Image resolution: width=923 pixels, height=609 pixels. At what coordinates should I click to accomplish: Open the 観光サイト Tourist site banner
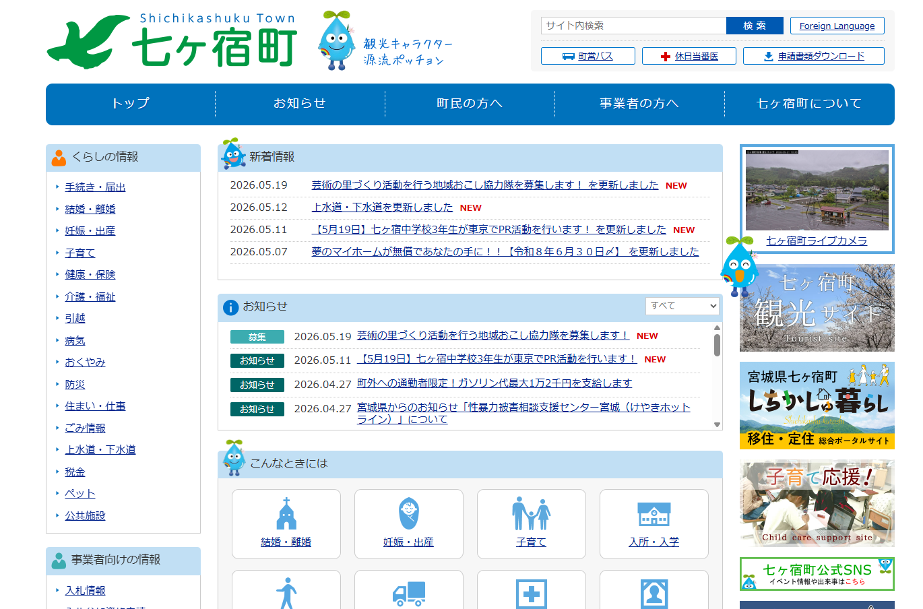[x=817, y=308]
